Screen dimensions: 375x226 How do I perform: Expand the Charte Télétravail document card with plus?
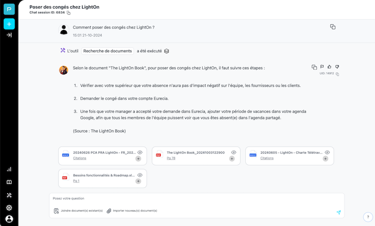point(325,159)
